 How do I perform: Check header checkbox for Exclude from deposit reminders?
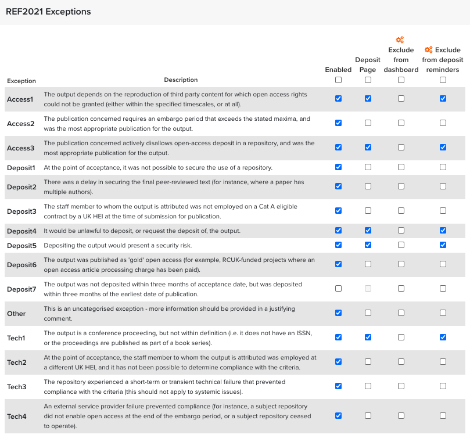(x=443, y=80)
